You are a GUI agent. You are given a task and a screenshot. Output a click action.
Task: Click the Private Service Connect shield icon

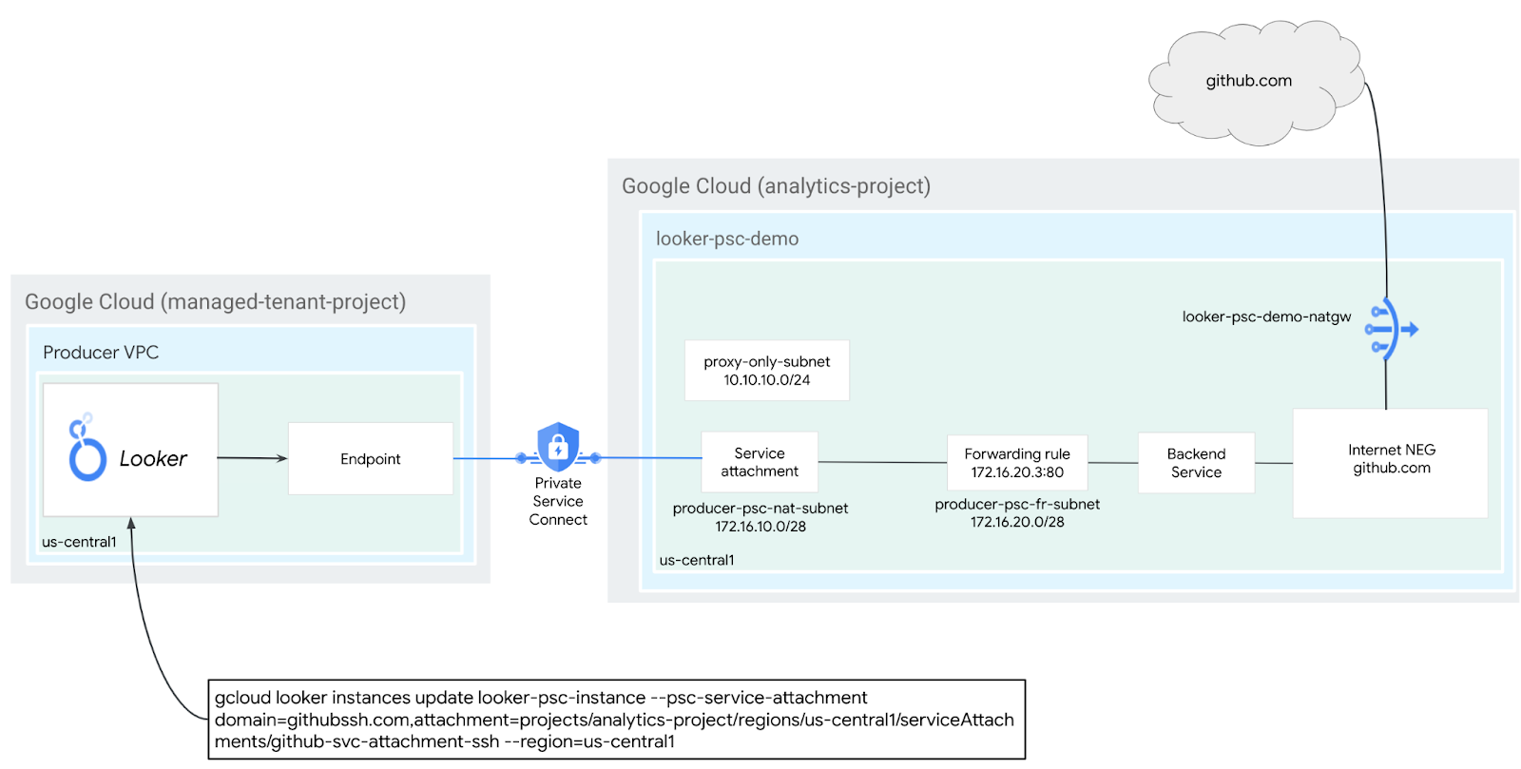coord(558,446)
